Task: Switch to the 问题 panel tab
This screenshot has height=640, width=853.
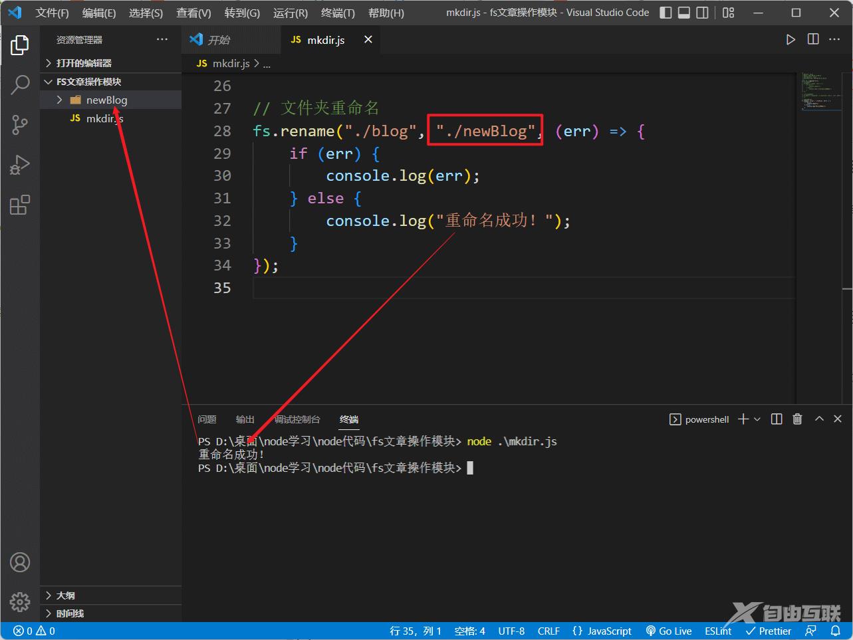Action: [x=207, y=419]
